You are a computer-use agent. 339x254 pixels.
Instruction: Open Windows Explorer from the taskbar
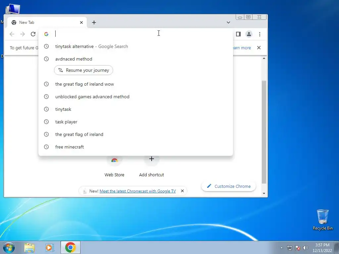[29, 248]
